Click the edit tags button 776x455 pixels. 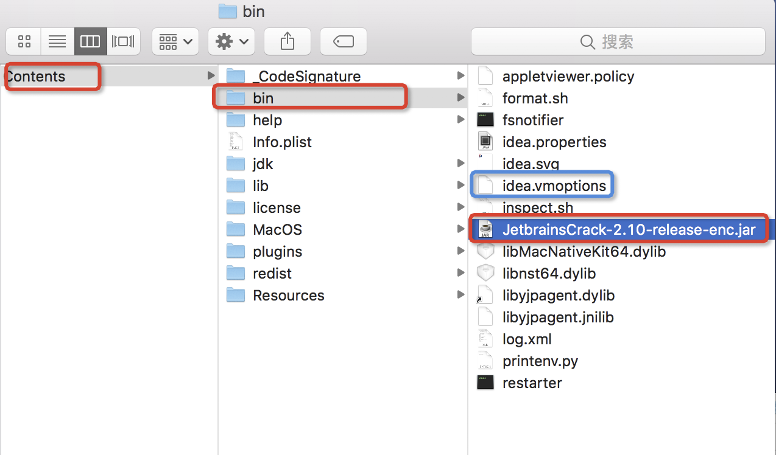coord(344,41)
